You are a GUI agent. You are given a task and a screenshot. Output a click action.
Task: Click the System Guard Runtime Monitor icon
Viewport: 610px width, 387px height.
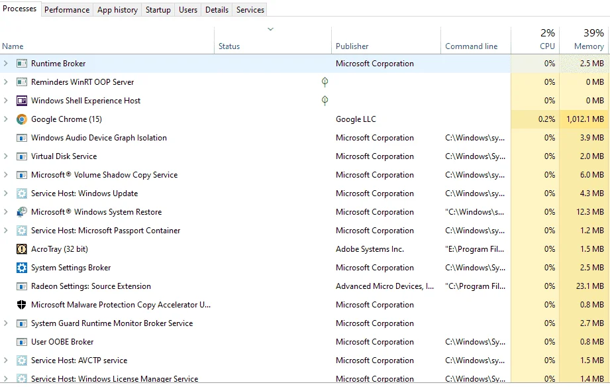[x=21, y=323]
